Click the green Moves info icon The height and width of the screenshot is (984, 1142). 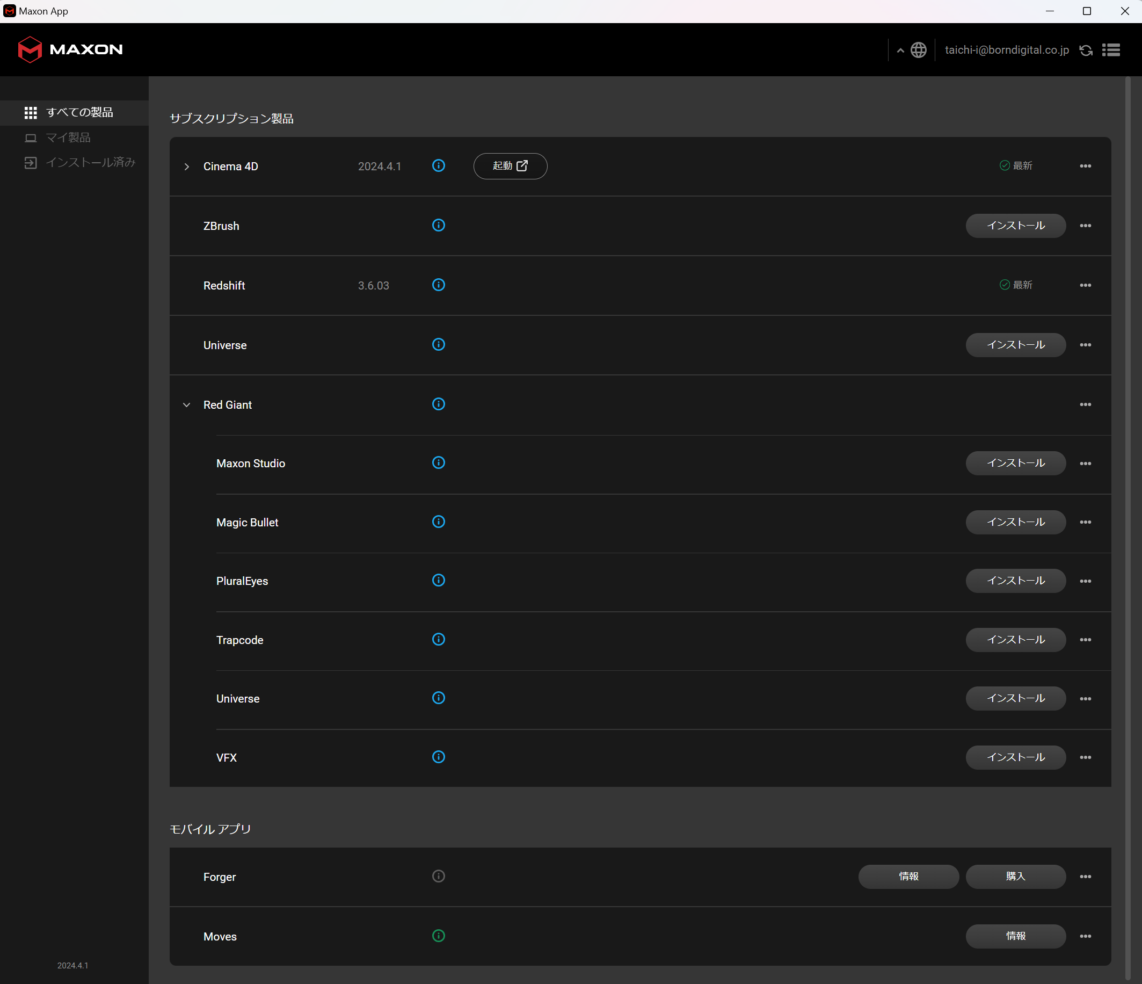tap(438, 936)
